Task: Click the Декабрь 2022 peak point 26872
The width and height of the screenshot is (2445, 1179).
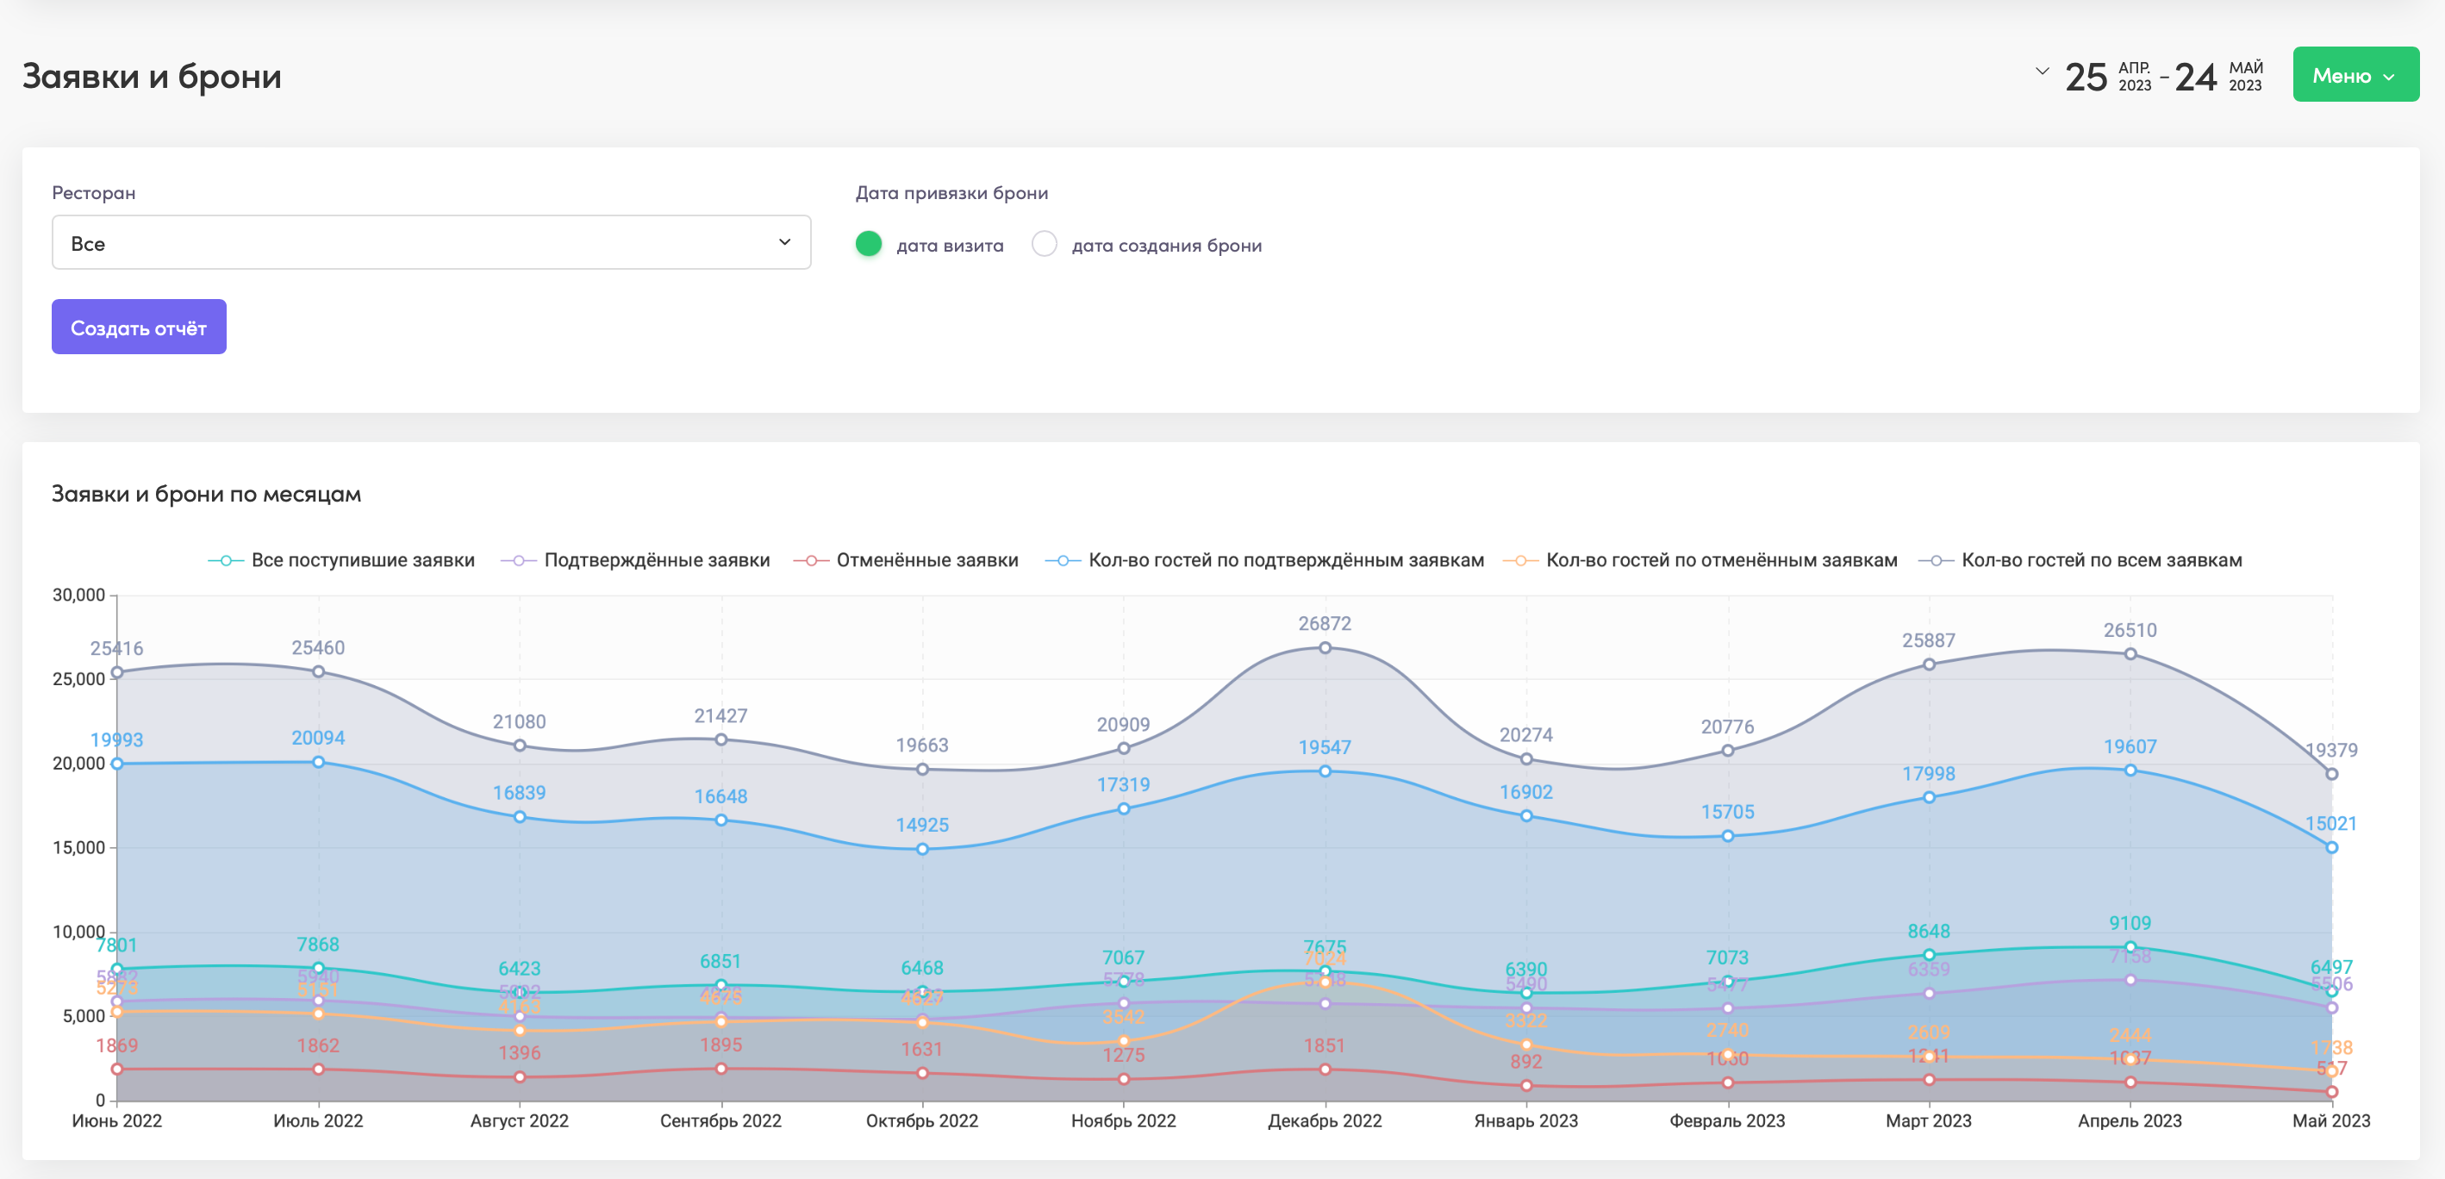Action: [x=1325, y=648]
